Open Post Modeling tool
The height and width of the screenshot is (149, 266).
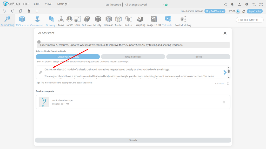click(183, 21)
